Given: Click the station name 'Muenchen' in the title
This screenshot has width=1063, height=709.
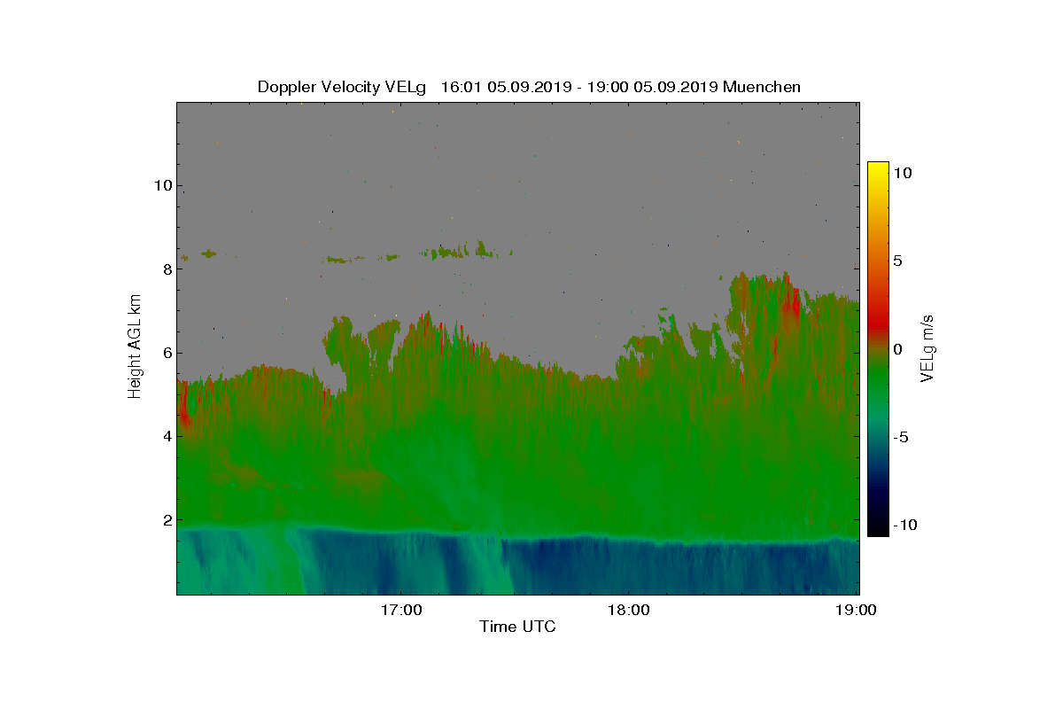Looking at the screenshot, I should click(762, 87).
